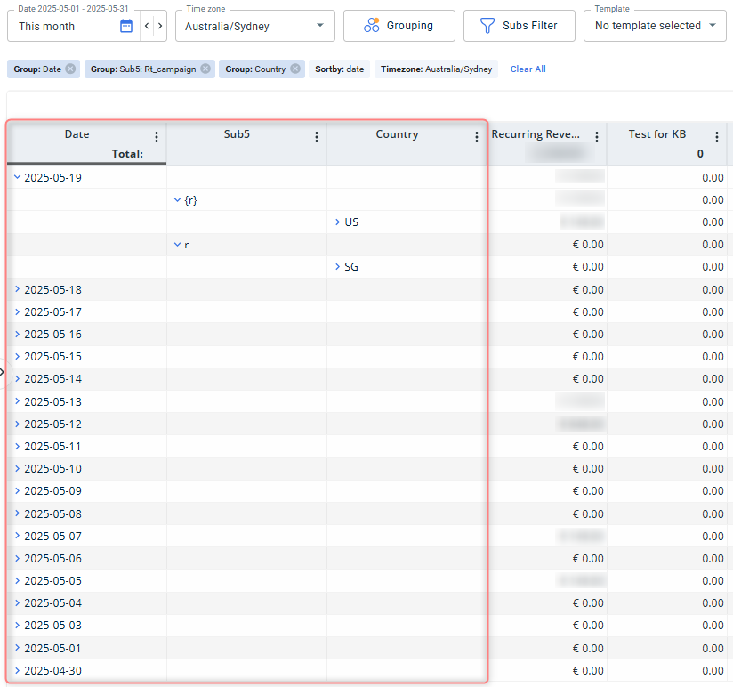This screenshot has height=687, width=733.
Task: Expand the 2025-05-09 row
Action: coord(17,490)
